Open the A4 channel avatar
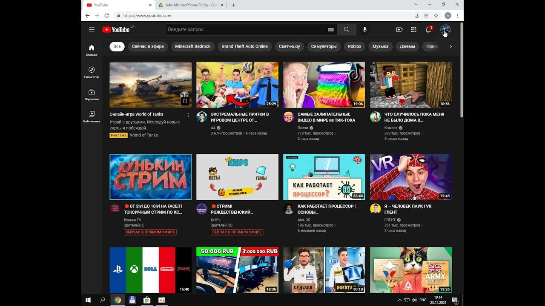This screenshot has height=306, width=545. coord(202,117)
